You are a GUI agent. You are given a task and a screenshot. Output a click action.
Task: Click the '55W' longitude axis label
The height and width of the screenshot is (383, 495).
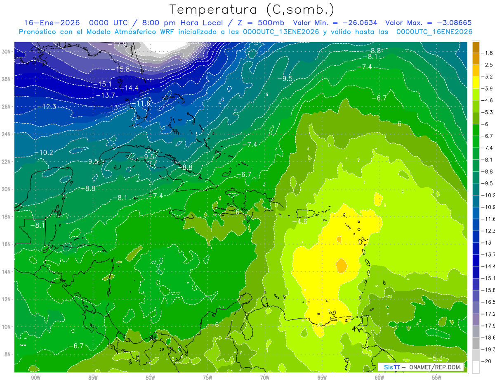click(x=437, y=378)
